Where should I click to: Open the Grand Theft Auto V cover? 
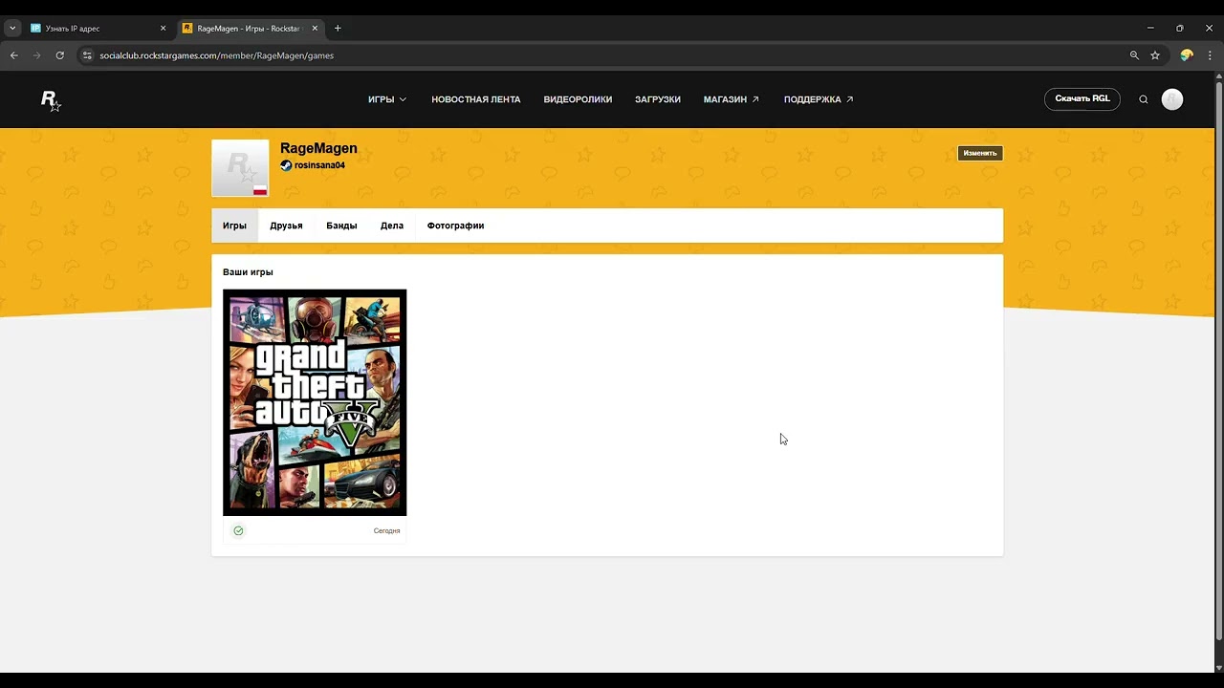click(315, 402)
